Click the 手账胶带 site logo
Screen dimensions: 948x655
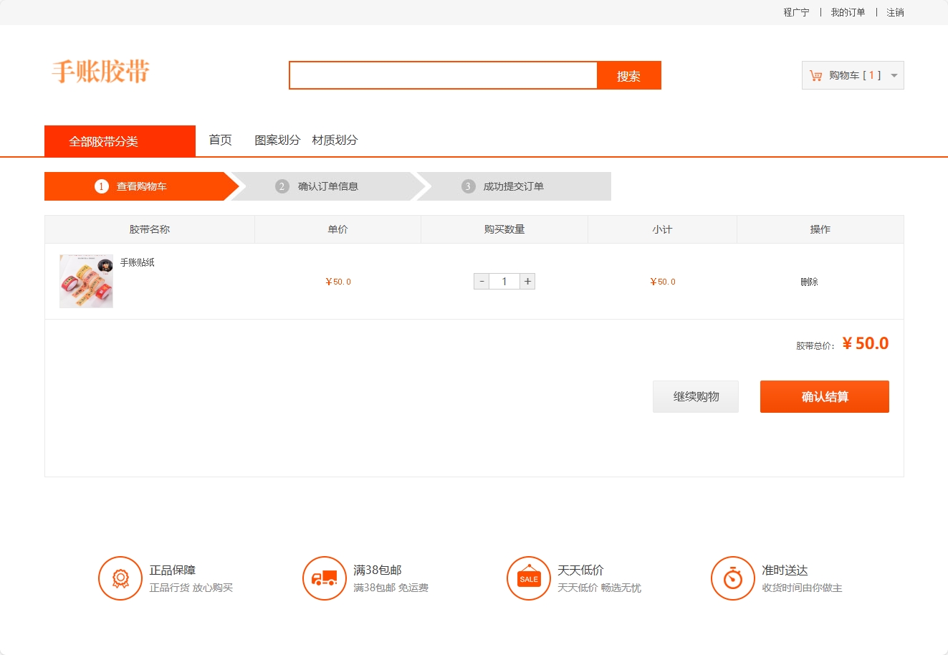[x=100, y=72]
